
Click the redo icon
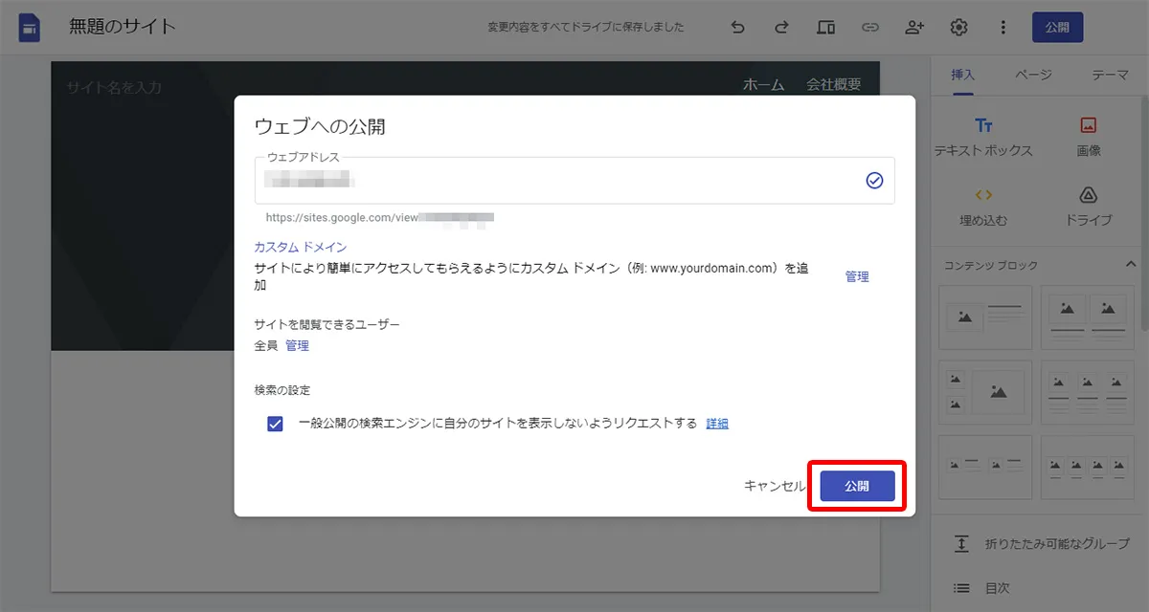tap(781, 27)
